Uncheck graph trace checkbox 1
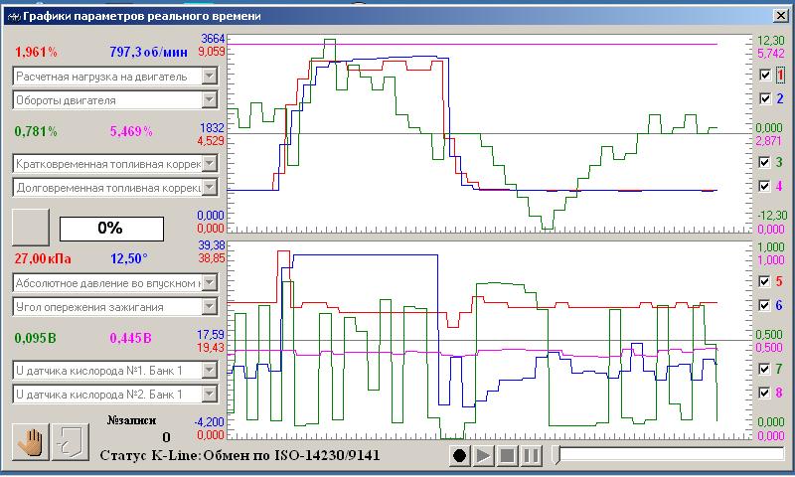 pyautogui.click(x=764, y=75)
